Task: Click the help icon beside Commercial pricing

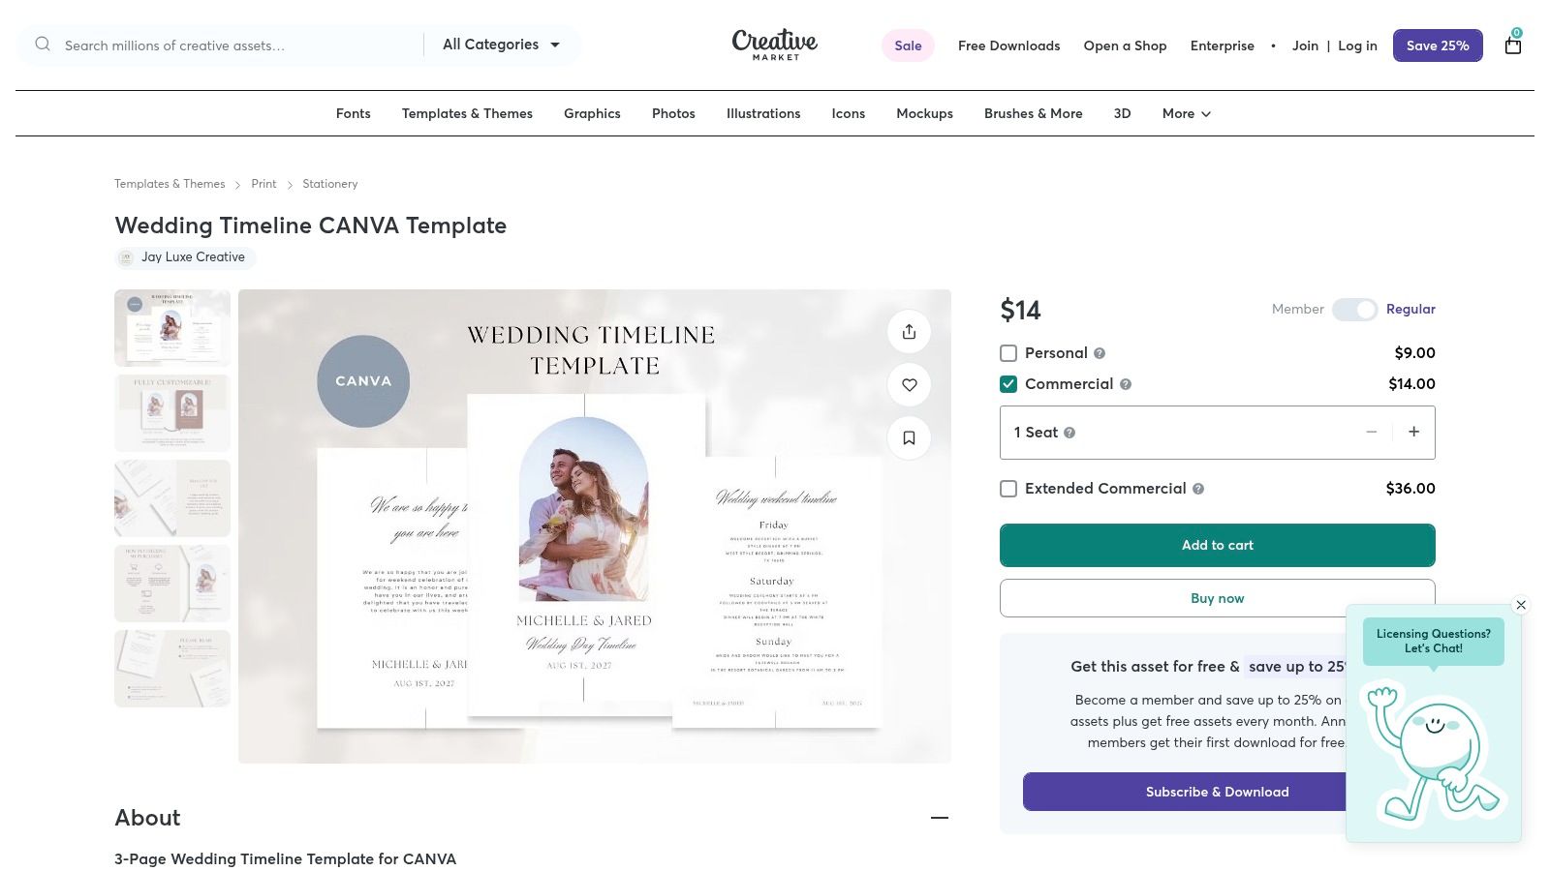Action: coord(1126,384)
